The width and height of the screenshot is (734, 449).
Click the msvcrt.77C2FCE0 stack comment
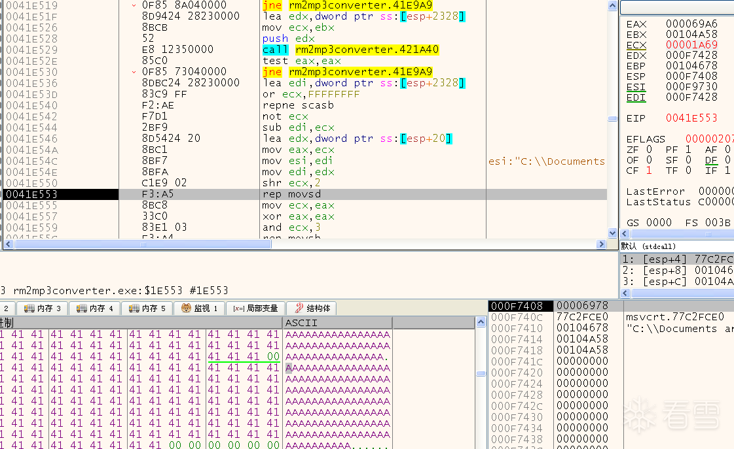[675, 317]
